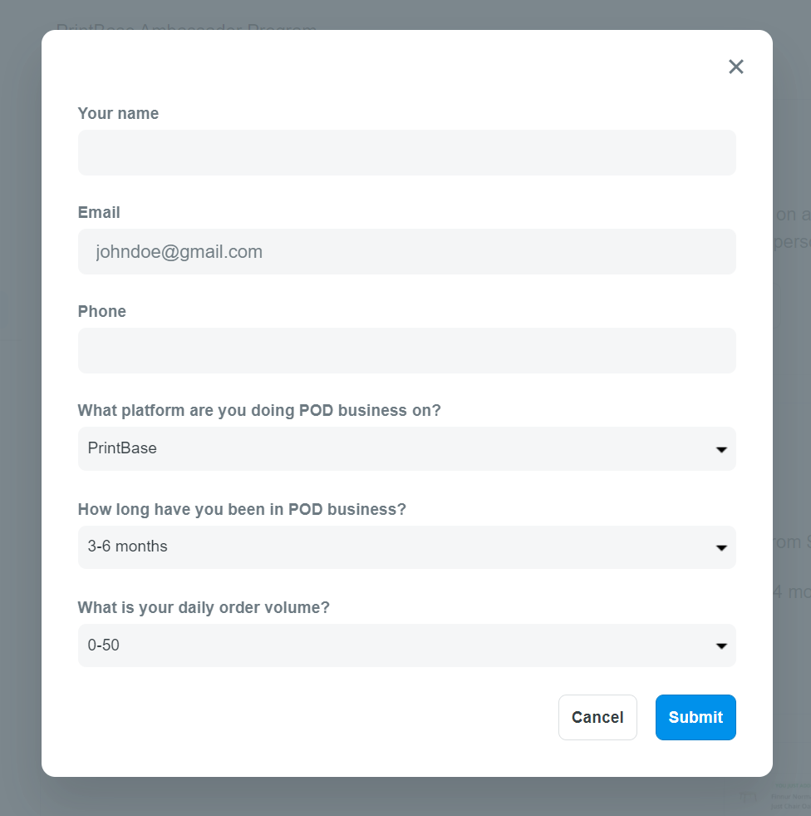Click the Your name text field
Viewport: 811px width, 816px height.
pyautogui.click(x=406, y=152)
